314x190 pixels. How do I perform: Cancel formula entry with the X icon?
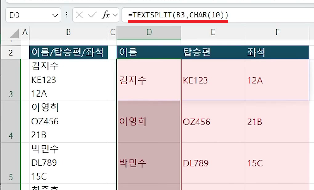[79, 15]
